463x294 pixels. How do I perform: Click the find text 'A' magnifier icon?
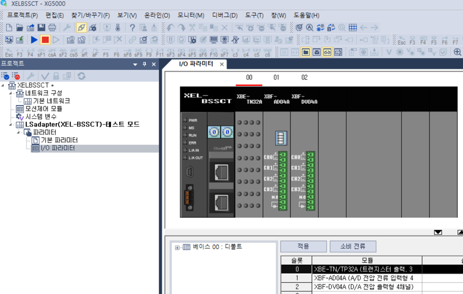tap(309, 28)
